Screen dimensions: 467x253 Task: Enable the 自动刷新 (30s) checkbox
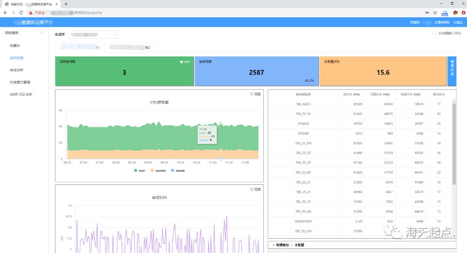click(x=434, y=33)
